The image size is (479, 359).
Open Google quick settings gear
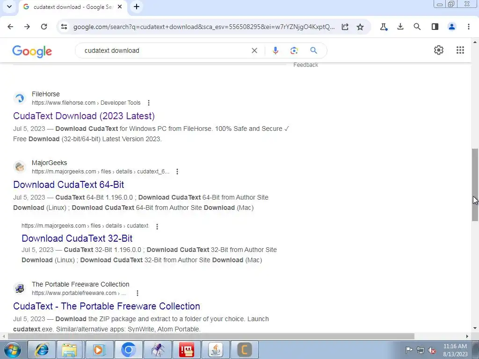pos(439,50)
